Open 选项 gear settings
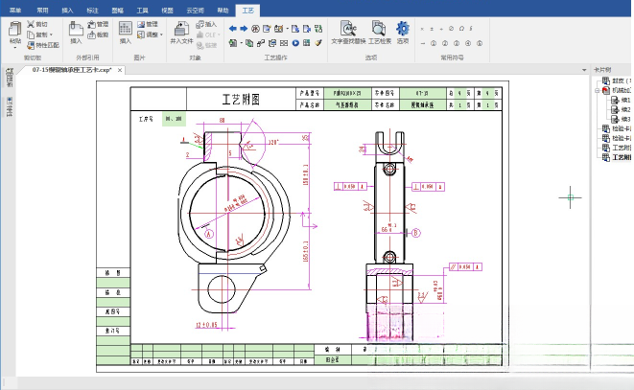 point(403,33)
